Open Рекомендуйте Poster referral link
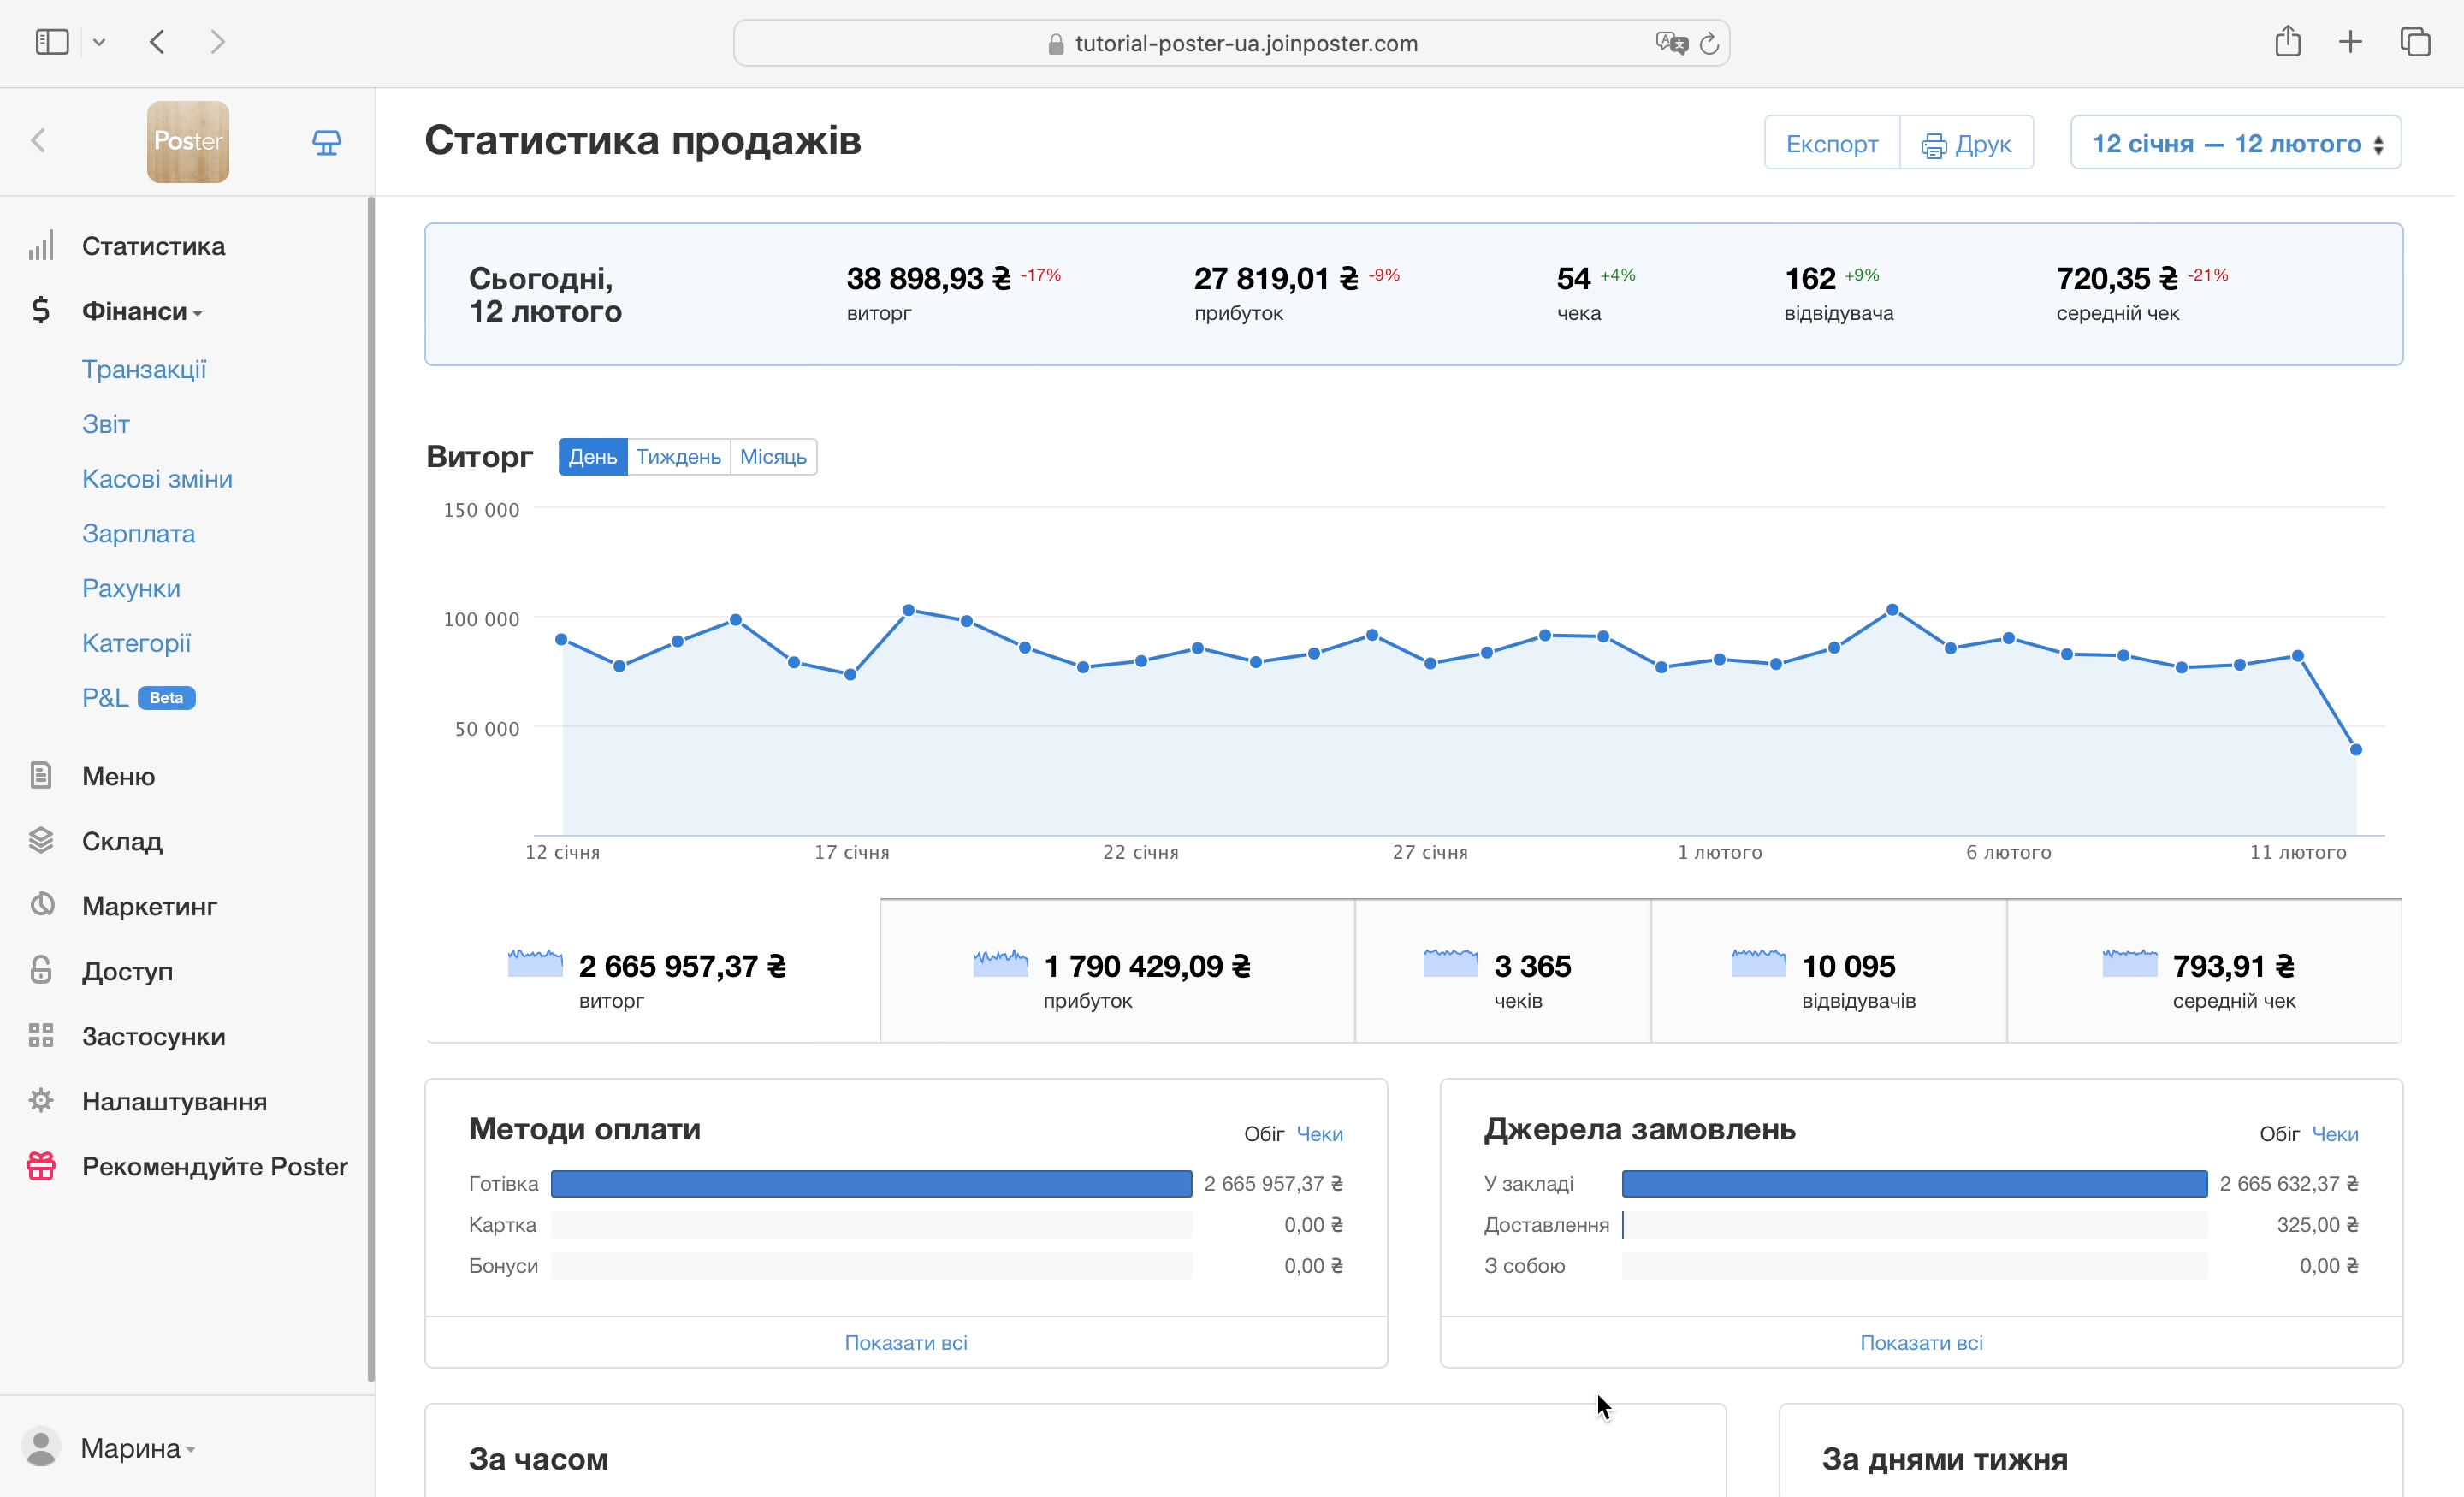Image resolution: width=2464 pixels, height=1497 pixels. coord(214,1167)
